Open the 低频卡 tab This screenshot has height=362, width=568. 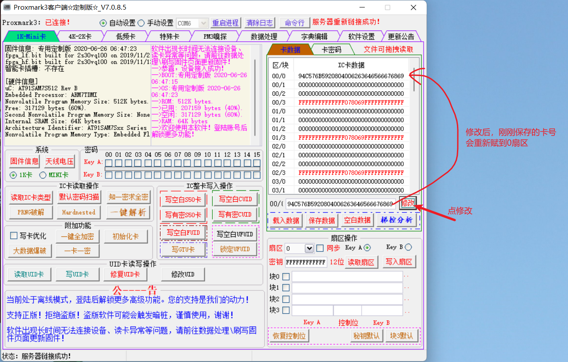[x=126, y=36]
